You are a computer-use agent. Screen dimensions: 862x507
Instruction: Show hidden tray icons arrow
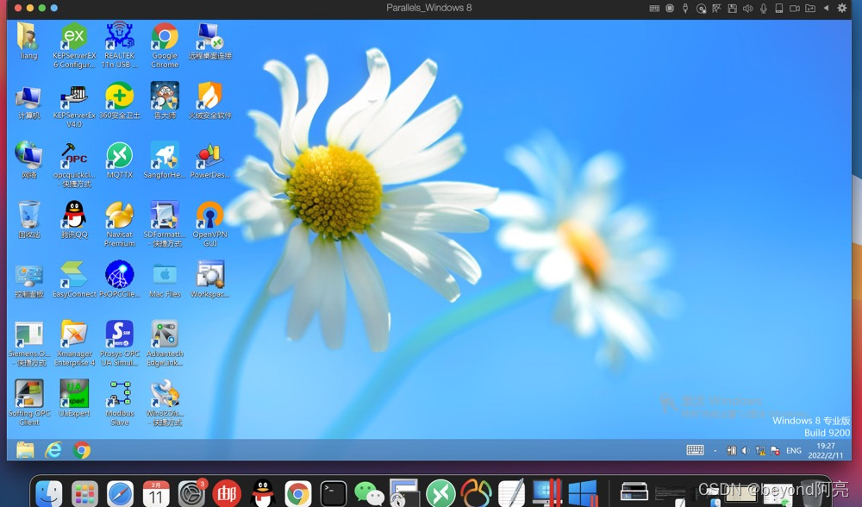click(715, 451)
